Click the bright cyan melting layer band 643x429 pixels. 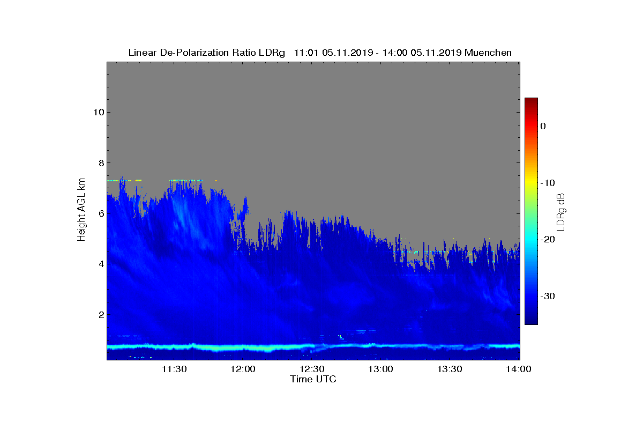click(313, 347)
